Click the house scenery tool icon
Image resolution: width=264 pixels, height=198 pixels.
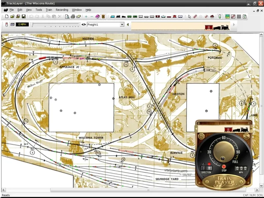212,16
